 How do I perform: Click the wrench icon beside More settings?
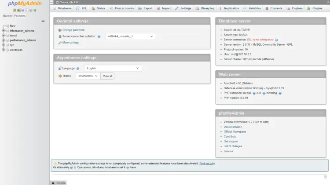[60, 43]
